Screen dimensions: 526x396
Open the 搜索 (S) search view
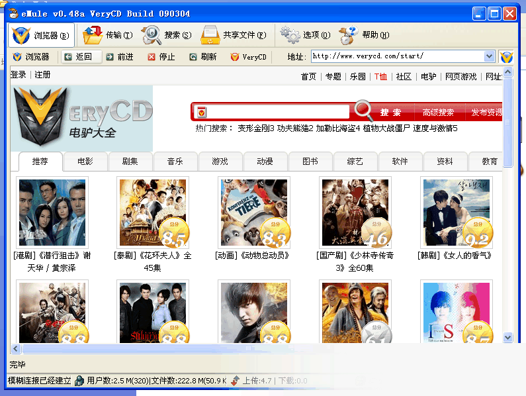click(166, 35)
